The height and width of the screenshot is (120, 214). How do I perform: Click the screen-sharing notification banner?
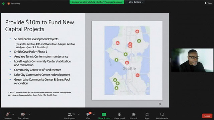tap(97, 2)
